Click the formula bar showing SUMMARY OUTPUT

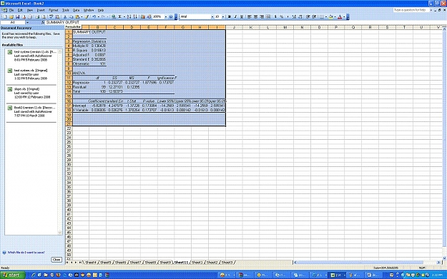[245, 22]
